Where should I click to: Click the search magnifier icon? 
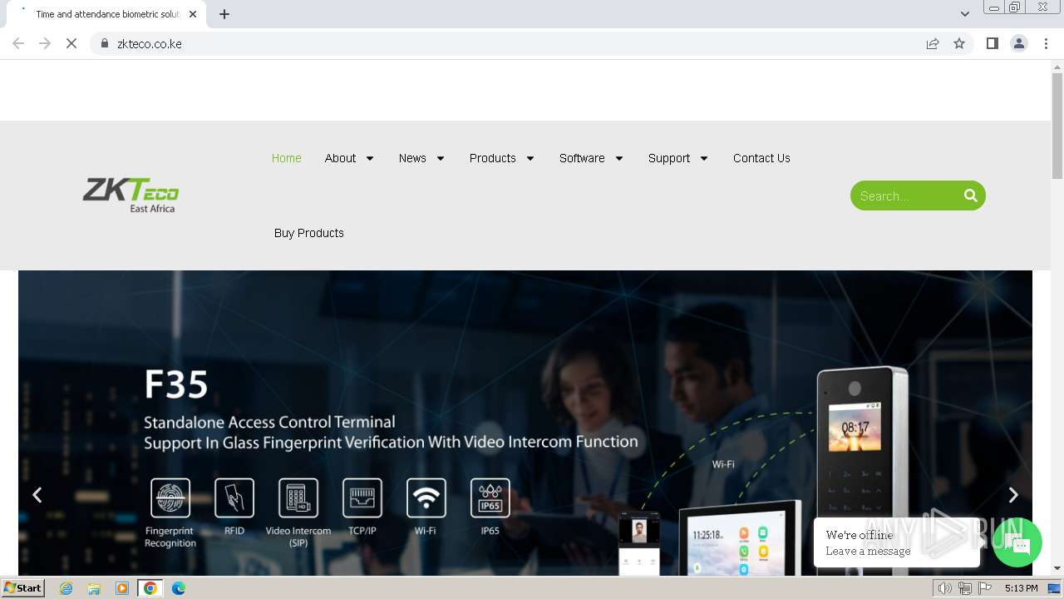[970, 196]
